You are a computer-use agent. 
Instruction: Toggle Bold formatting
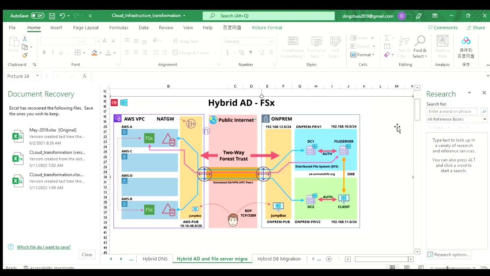44,53
